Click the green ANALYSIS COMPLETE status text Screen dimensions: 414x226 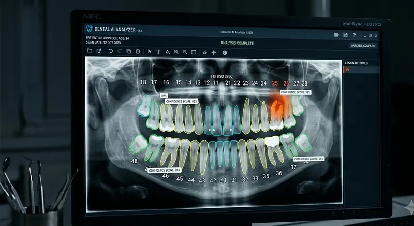pos(237,43)
